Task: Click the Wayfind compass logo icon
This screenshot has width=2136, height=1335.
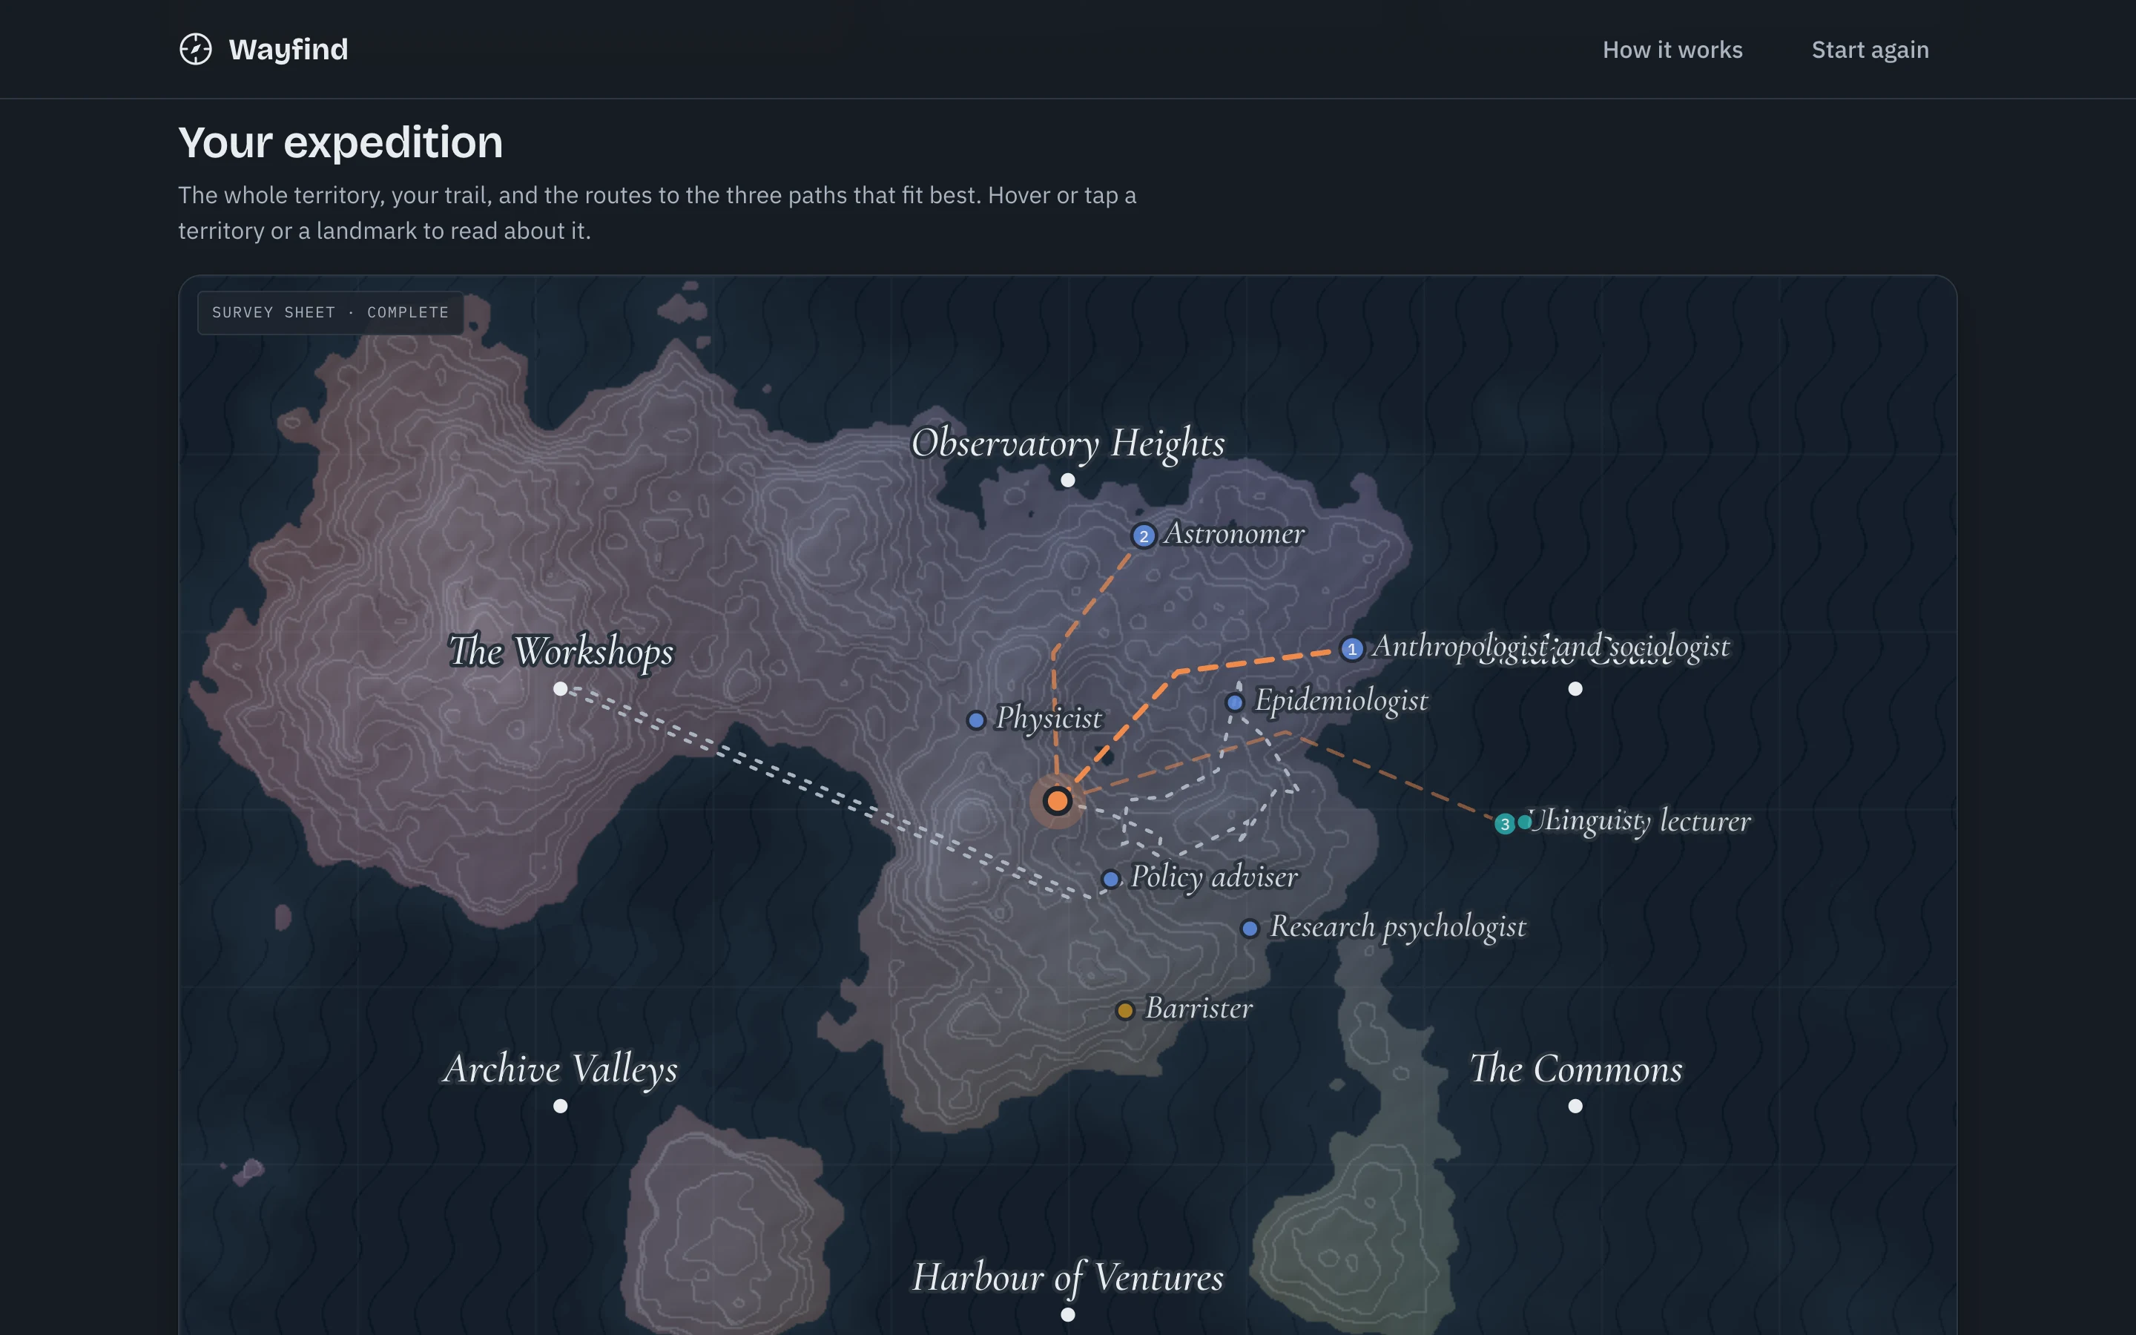Action: point(196,50)
